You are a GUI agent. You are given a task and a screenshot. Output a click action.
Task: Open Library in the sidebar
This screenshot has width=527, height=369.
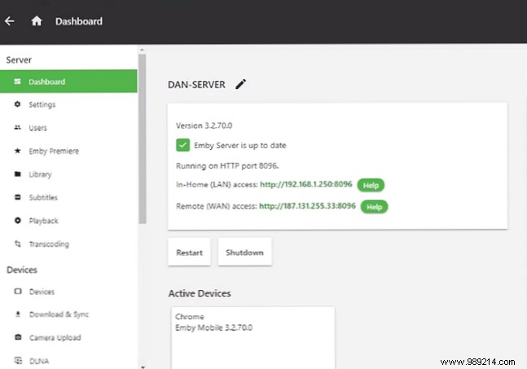coord(68,174)
